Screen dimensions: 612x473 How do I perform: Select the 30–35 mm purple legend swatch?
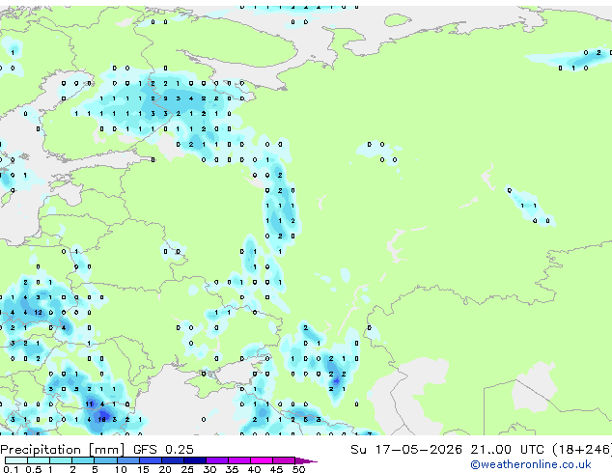(217, 460)
